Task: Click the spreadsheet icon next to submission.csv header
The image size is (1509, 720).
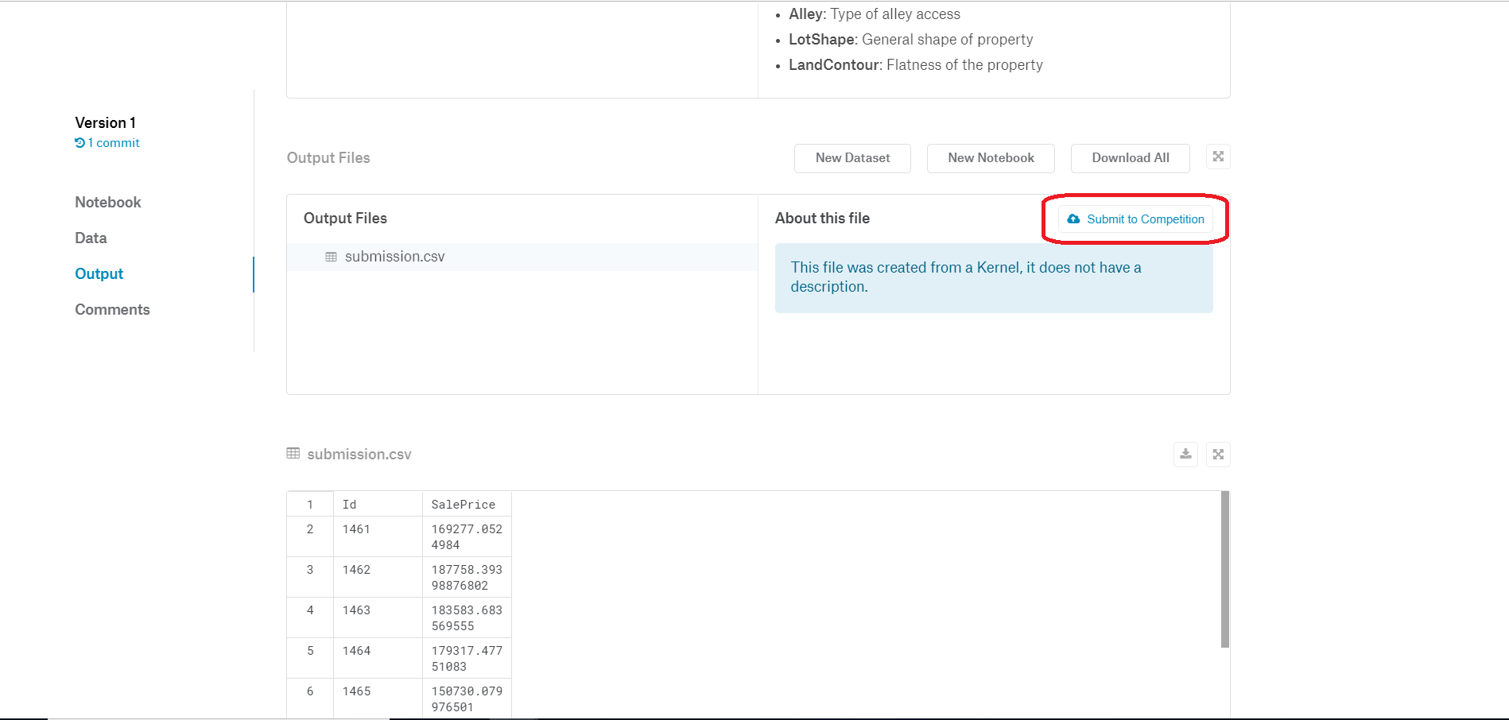Action: [x=293, y=453]
